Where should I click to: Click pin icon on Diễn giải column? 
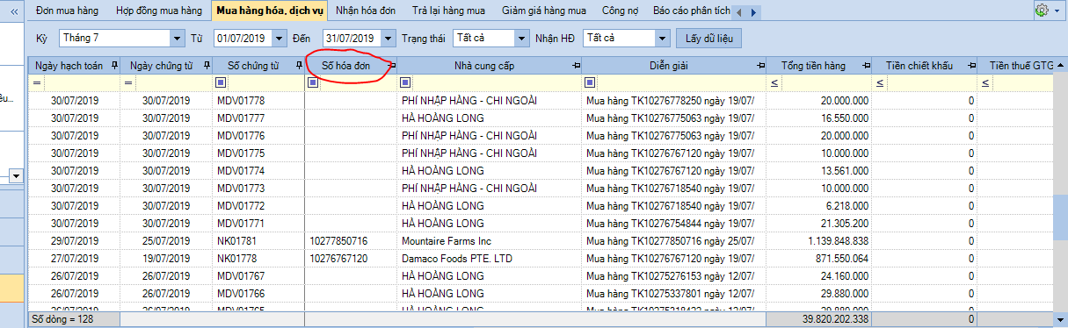760,66
